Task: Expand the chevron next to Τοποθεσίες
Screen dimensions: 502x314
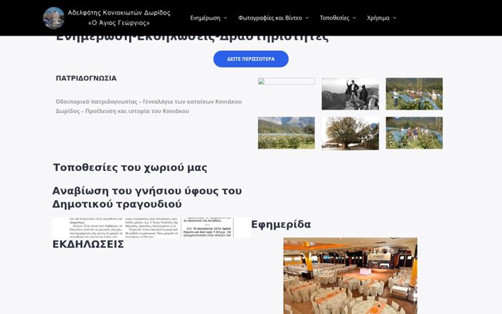Action: [x=354, y=18]
